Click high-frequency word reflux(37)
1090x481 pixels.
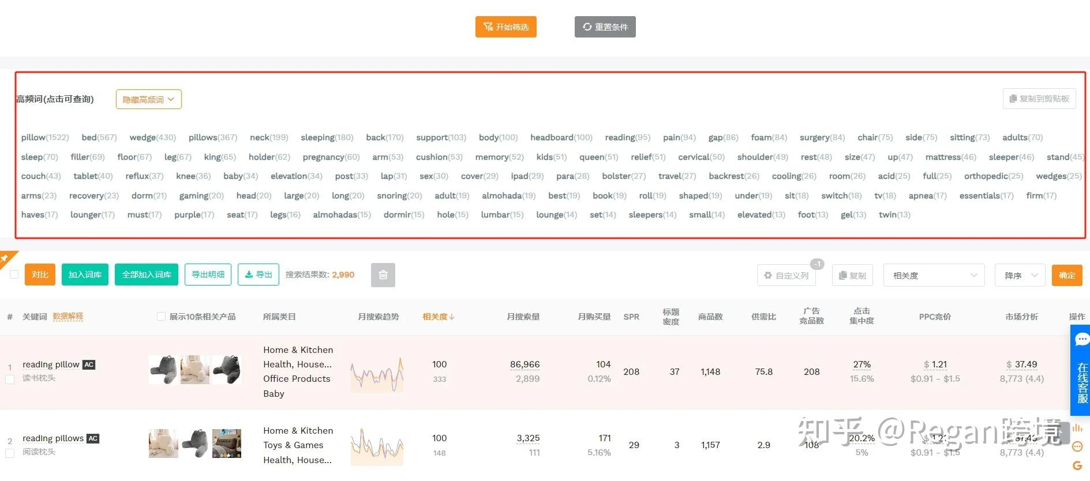(144, 176)
